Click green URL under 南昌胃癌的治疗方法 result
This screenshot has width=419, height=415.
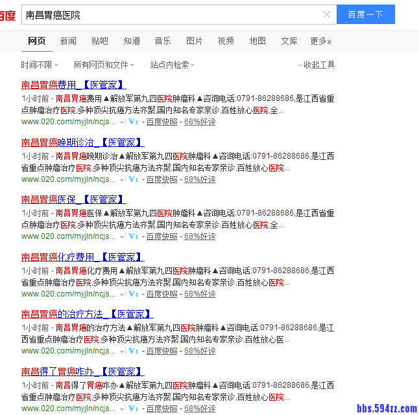[x=68, y=351]
